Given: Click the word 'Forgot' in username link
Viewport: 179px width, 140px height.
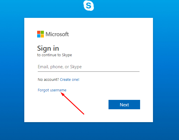Looking at the screenshot, I should coord(43,90).
